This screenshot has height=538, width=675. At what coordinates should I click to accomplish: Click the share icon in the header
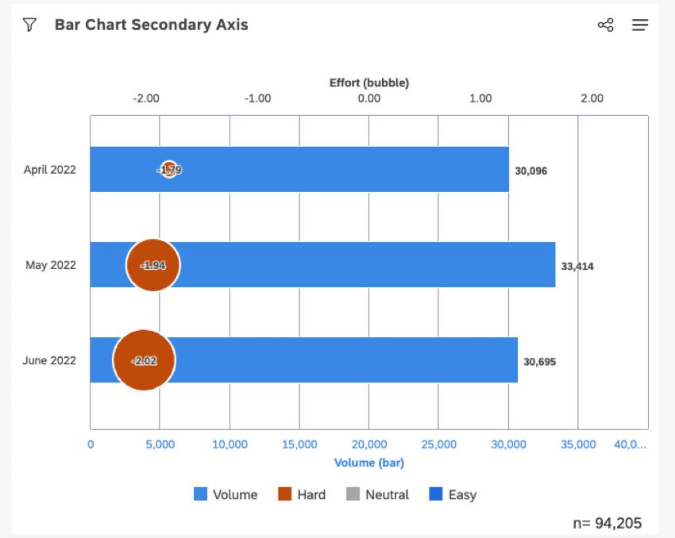[605, 25]
